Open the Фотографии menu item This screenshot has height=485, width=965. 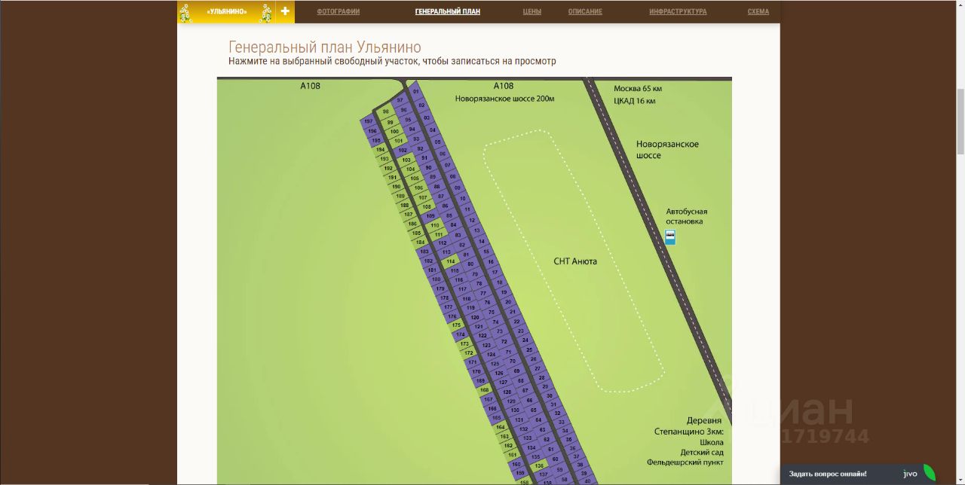coord(339,12)
